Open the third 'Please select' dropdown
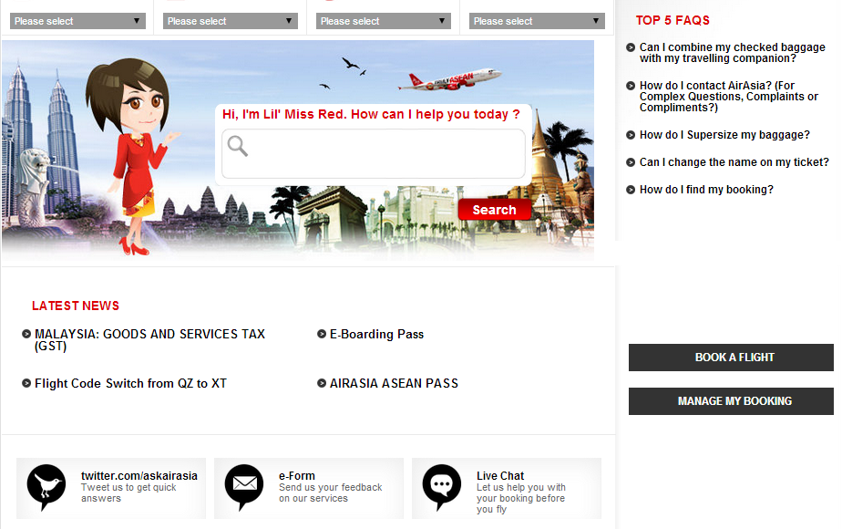This screenshot has height=529, width=842. pyautogui.click(x=384, y=21)
